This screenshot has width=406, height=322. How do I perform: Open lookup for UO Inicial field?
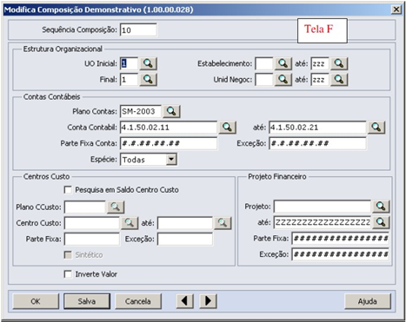point(148,63)
